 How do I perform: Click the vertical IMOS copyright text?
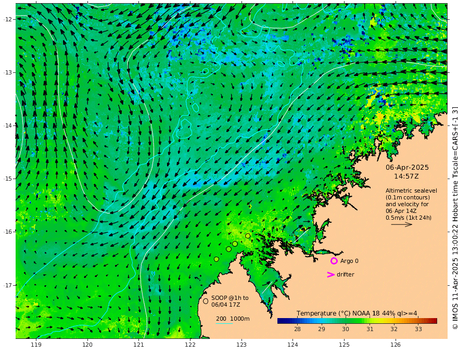click(454, 218)
